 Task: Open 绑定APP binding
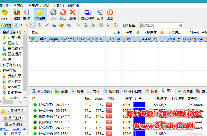[x=87, y=15]
